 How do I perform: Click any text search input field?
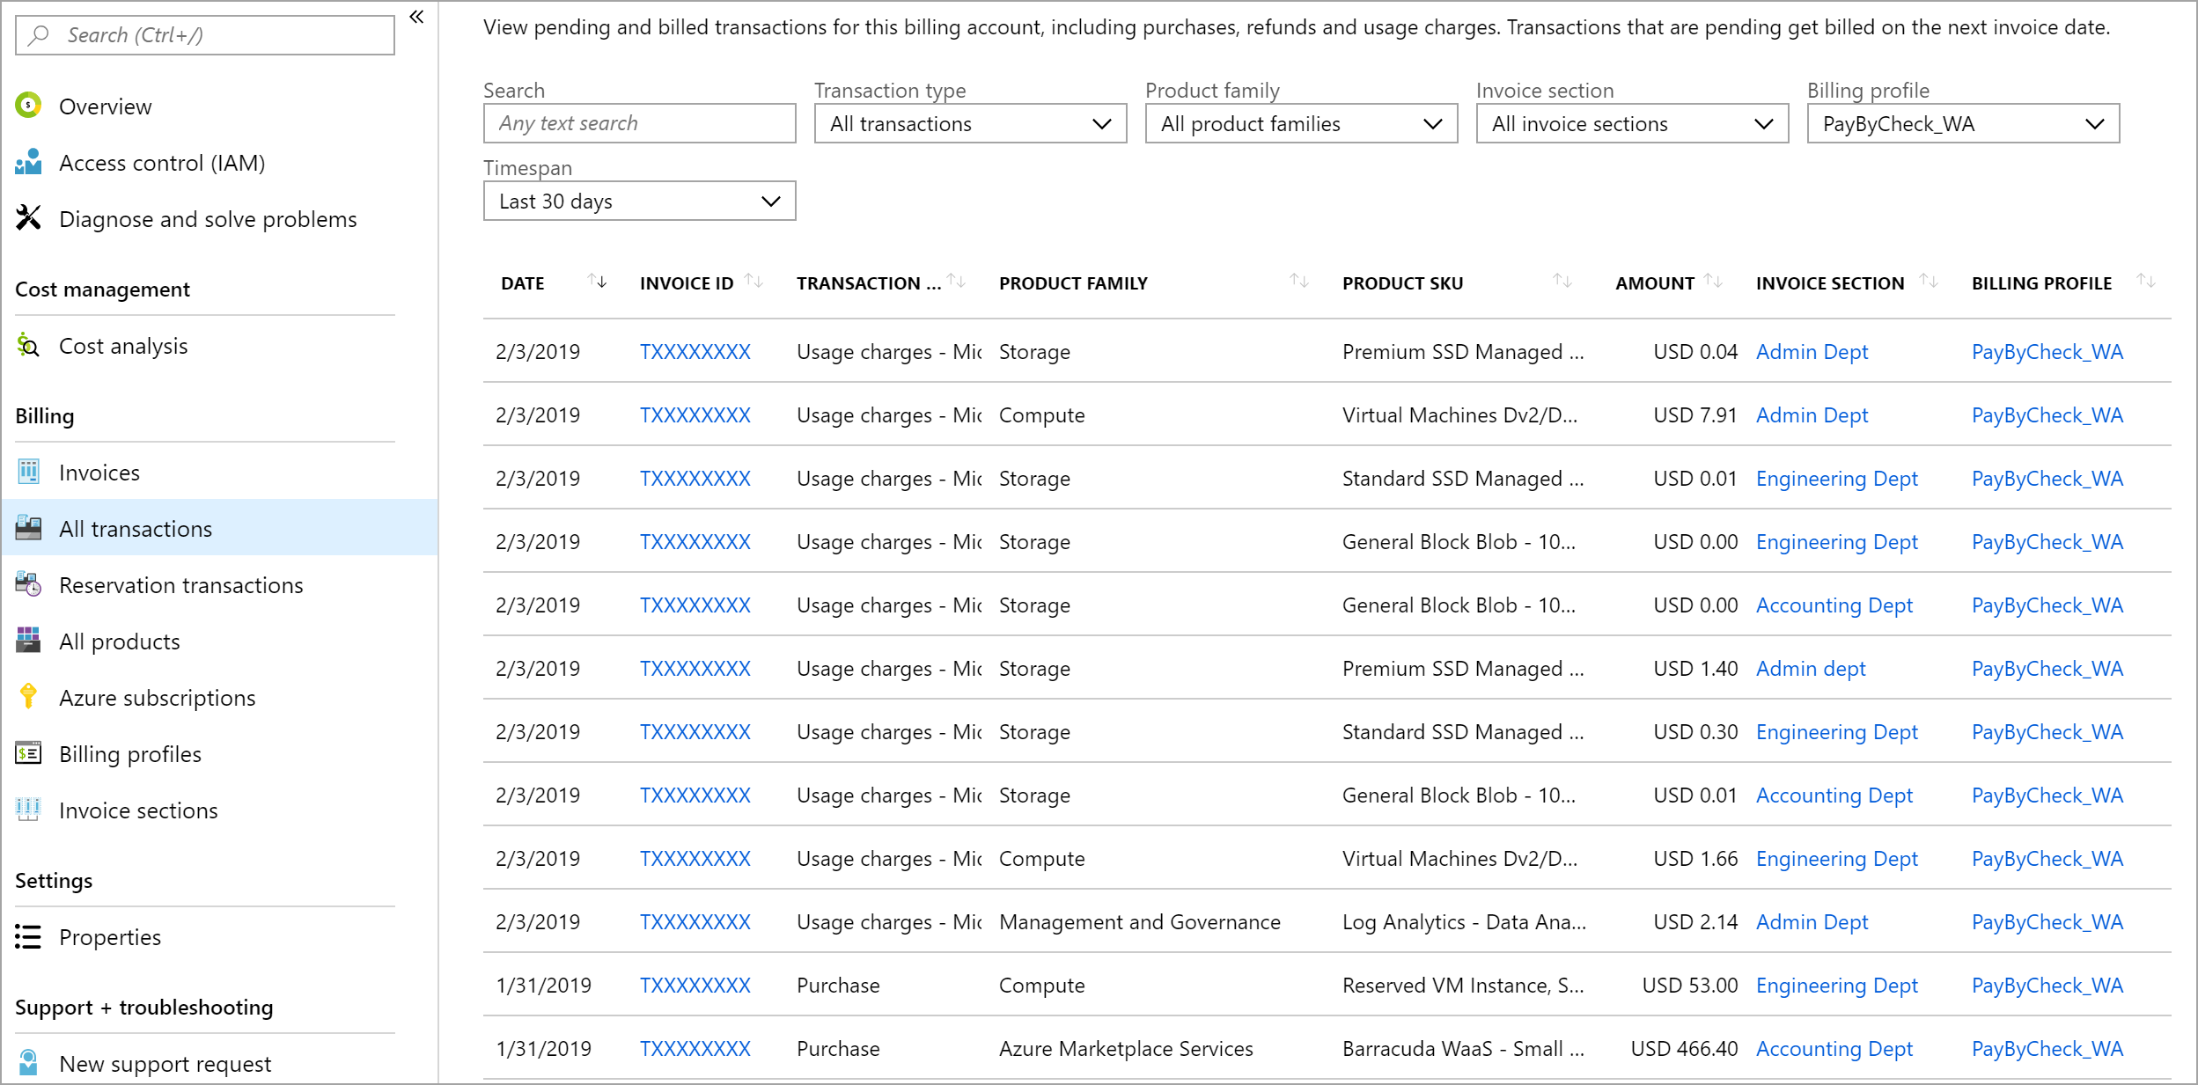(x=639, y=123)
